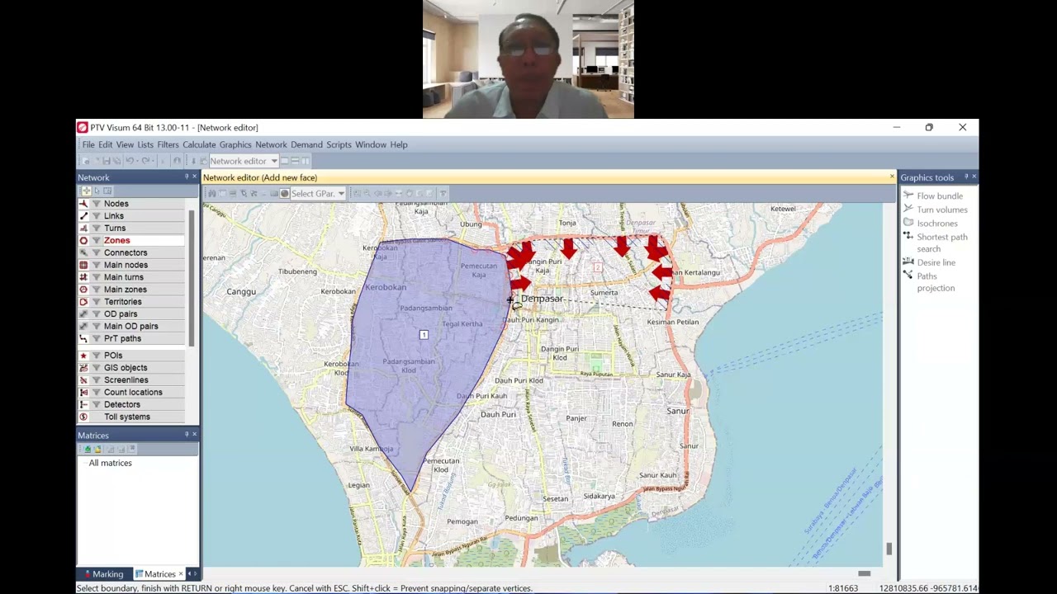Select the Toll systems icon

click(x=83, y=417)
